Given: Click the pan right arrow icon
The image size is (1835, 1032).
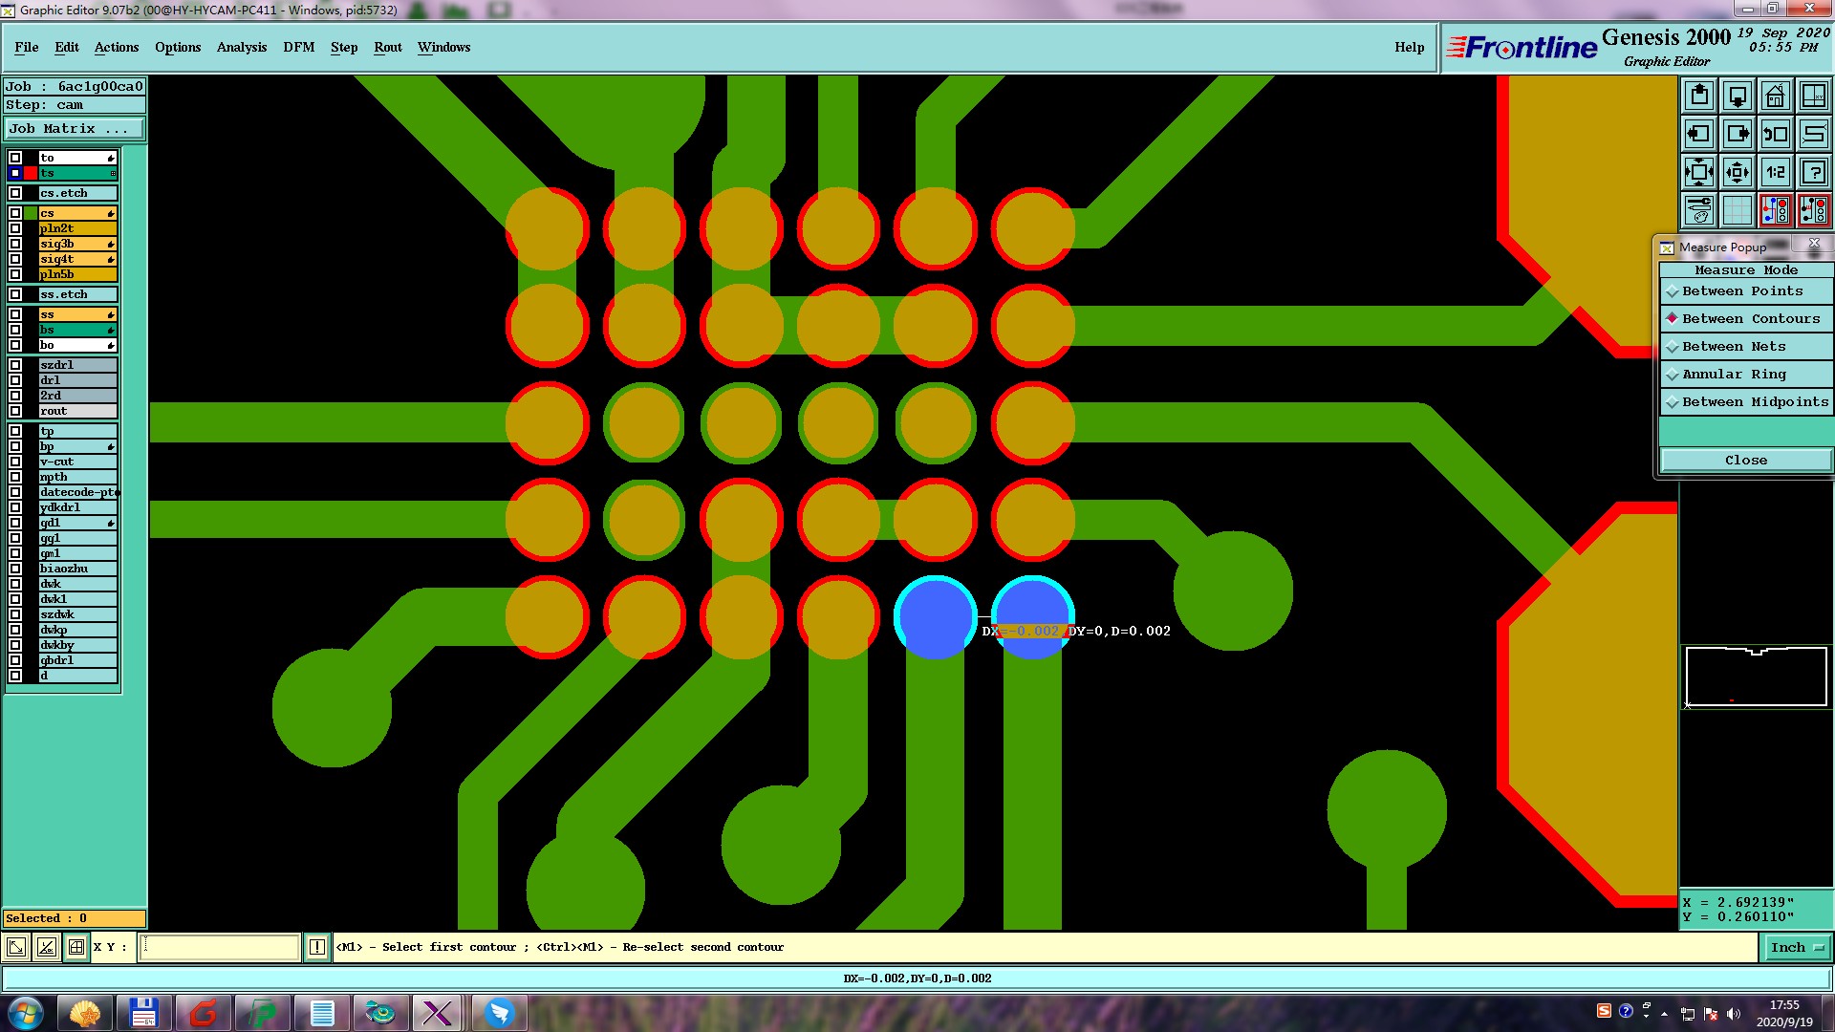Looking at the screenshot, I should (x=1737, y=134).
